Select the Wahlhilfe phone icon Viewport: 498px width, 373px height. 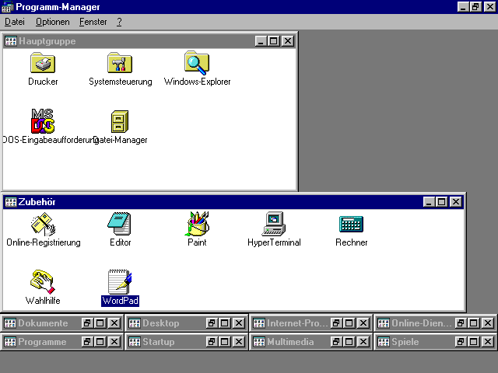(43, 281)
